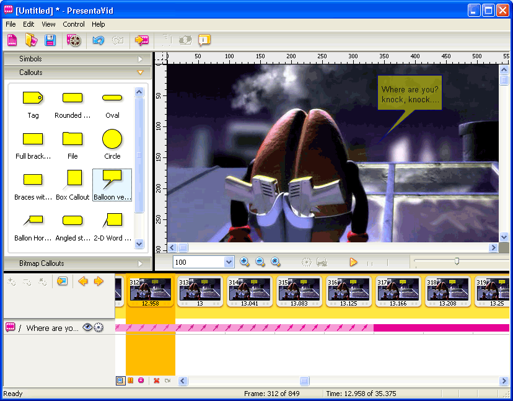The image size is (513, 401).
Task: Open the File menu
Action: click(x=11, y=24)
